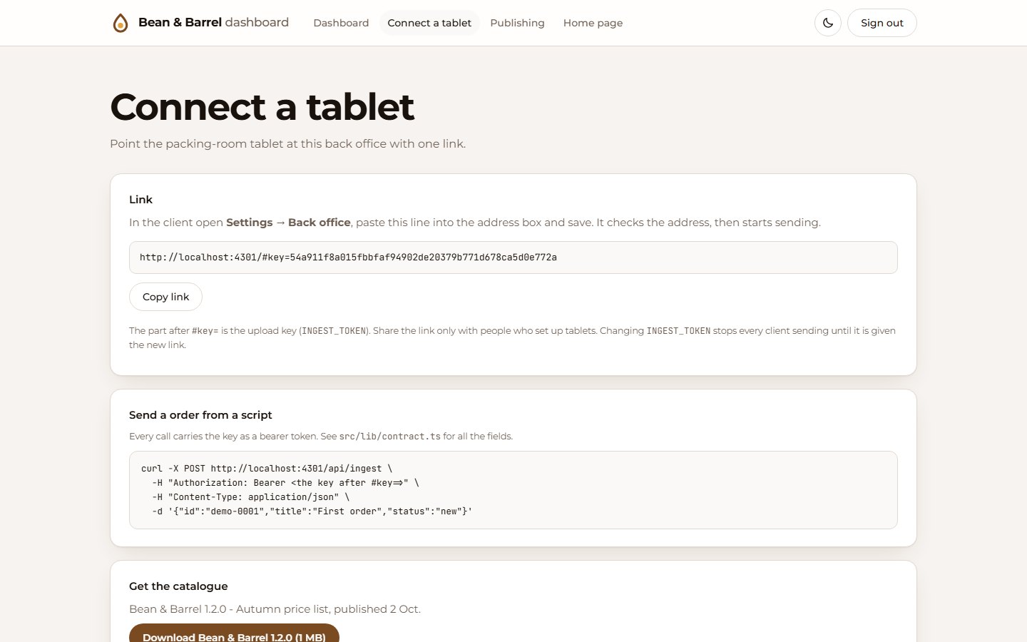Click the 'Link' card heading
1027x642 pixels.
click(140, 200)
